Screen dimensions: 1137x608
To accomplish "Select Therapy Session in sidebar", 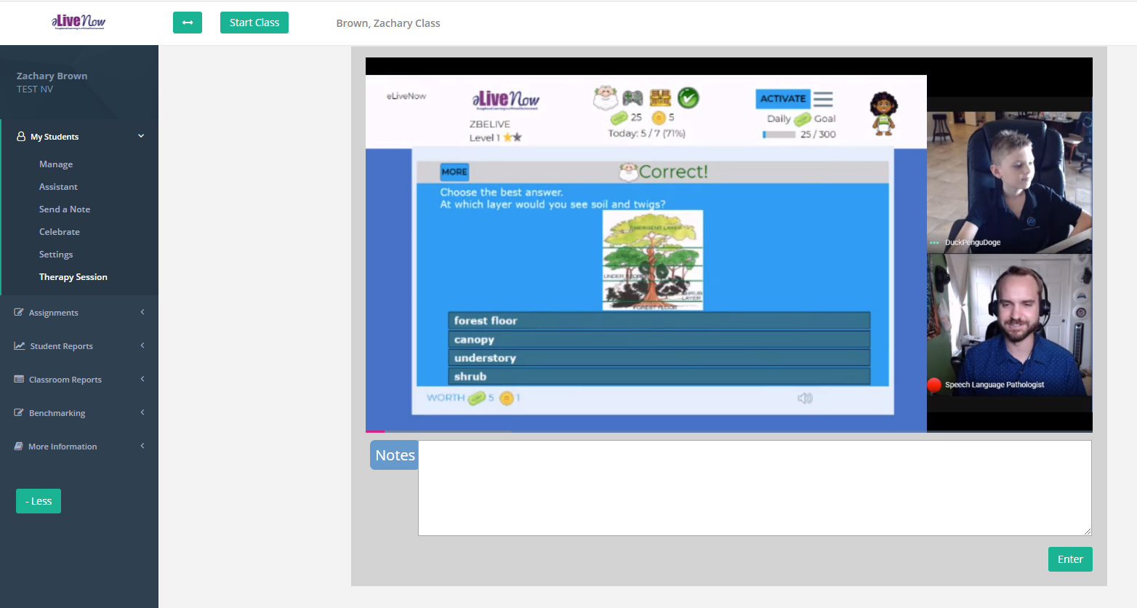I will [73, 277].
